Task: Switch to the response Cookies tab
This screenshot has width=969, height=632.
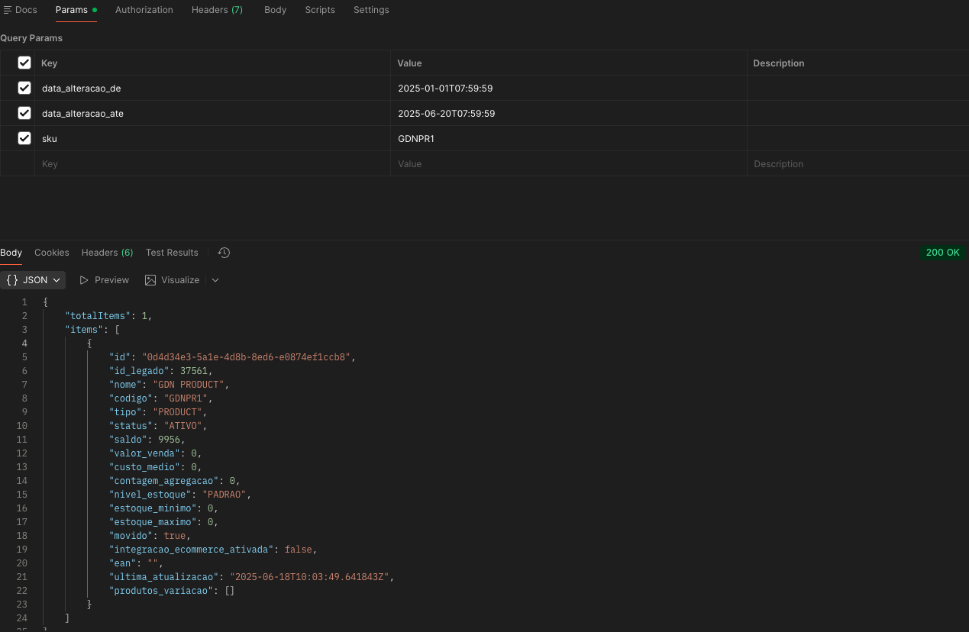Action: pos(51,253)
